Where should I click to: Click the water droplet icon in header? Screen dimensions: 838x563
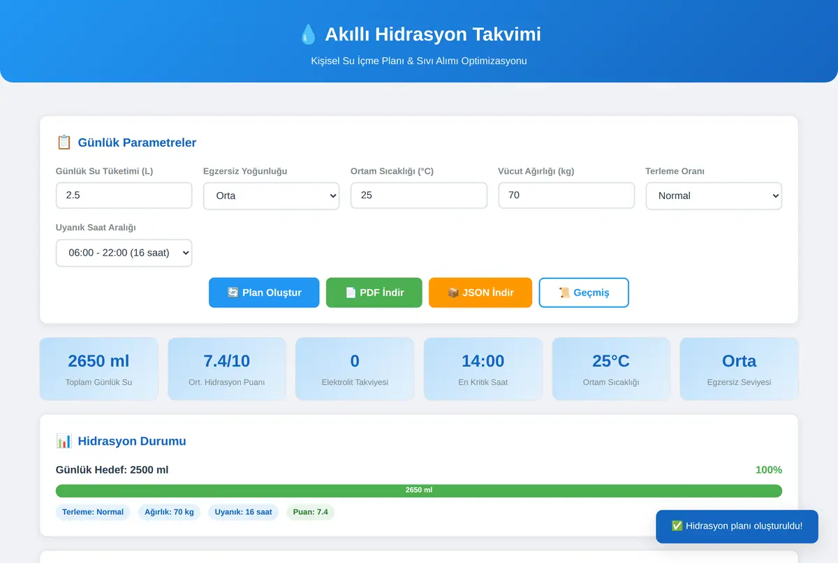tap(308, 34)
